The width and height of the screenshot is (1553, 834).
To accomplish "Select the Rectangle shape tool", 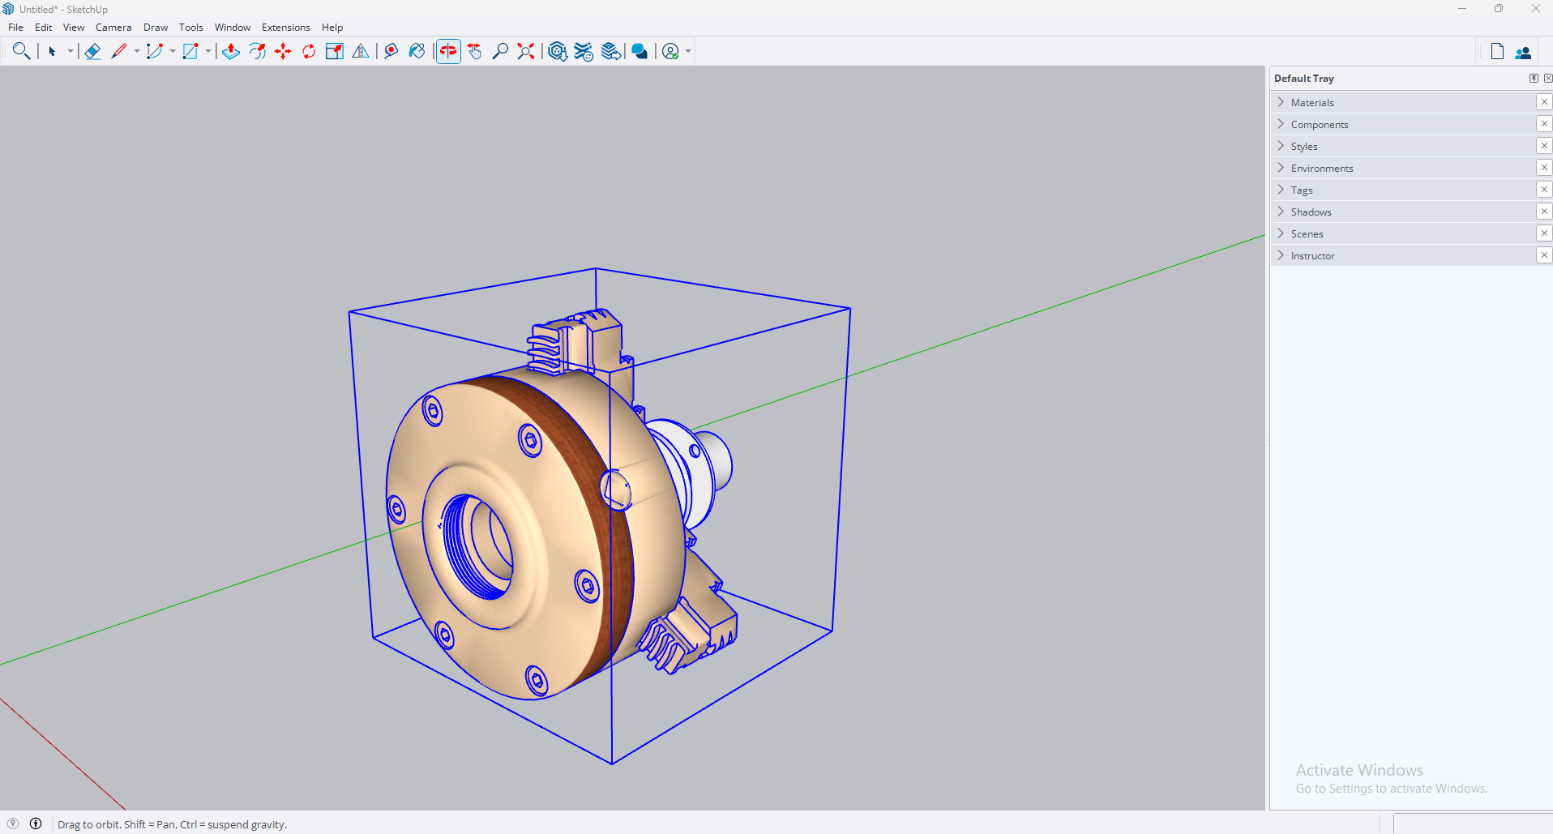I will tap(190, 51).
